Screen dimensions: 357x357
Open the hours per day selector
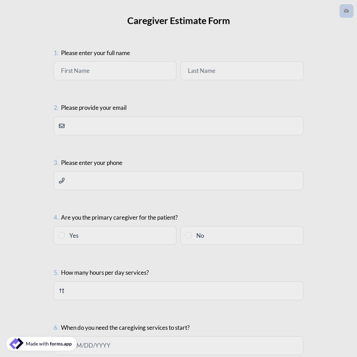(x=178, y=291)
